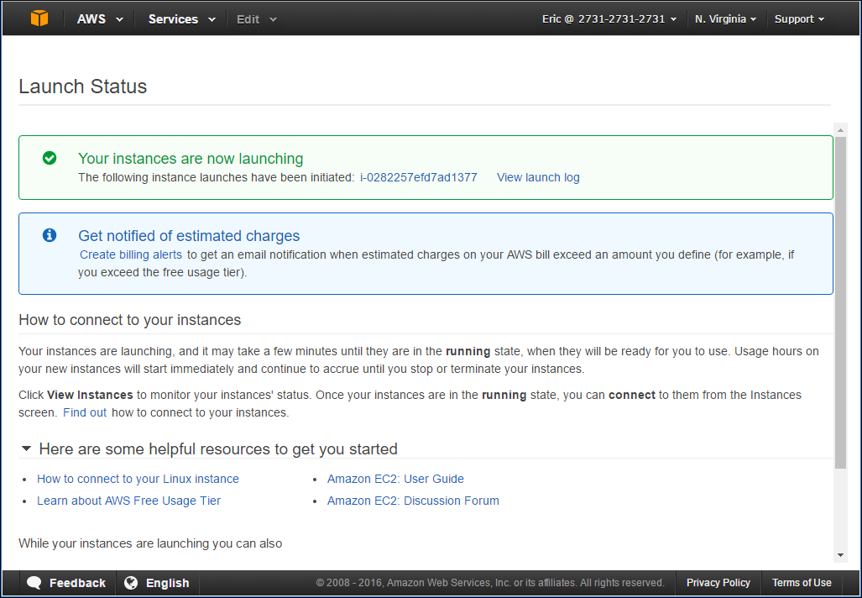The height and width of the screenshot is (598, 862).
Task: Click the Feedback speech bubble icon
Action: click(x=34, y=583)
